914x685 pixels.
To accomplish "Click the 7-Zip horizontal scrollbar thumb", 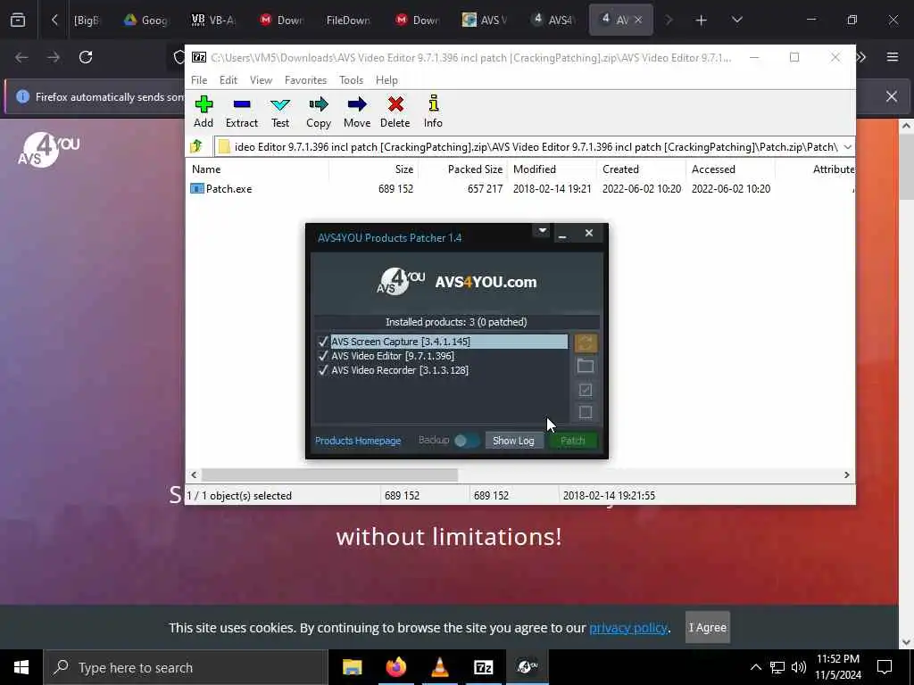I will (329, 475).
